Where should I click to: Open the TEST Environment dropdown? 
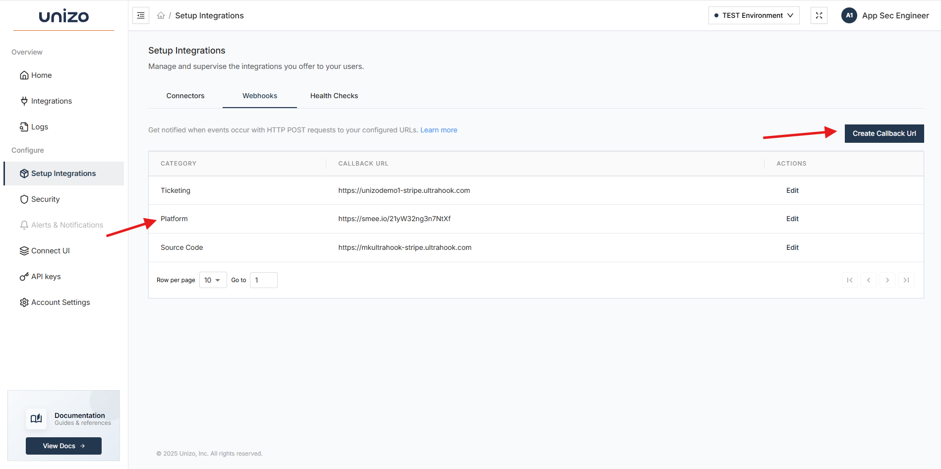click(x=754, y=15)
